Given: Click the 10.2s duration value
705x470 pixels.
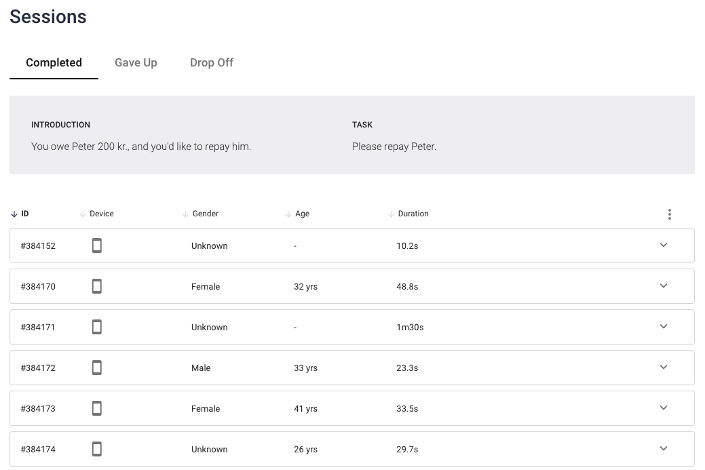Looking at the screenshot, I should (407, 246).
